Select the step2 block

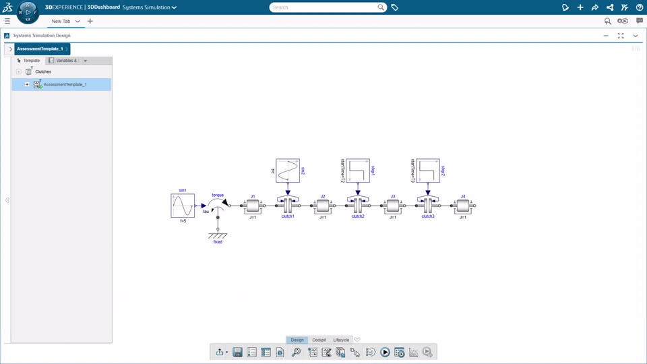click(428, 171)
